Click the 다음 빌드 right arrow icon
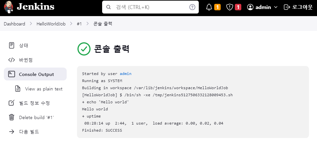The height and width of the screenshot is (149, 317). pyautogui.click(x=12, y=132)
